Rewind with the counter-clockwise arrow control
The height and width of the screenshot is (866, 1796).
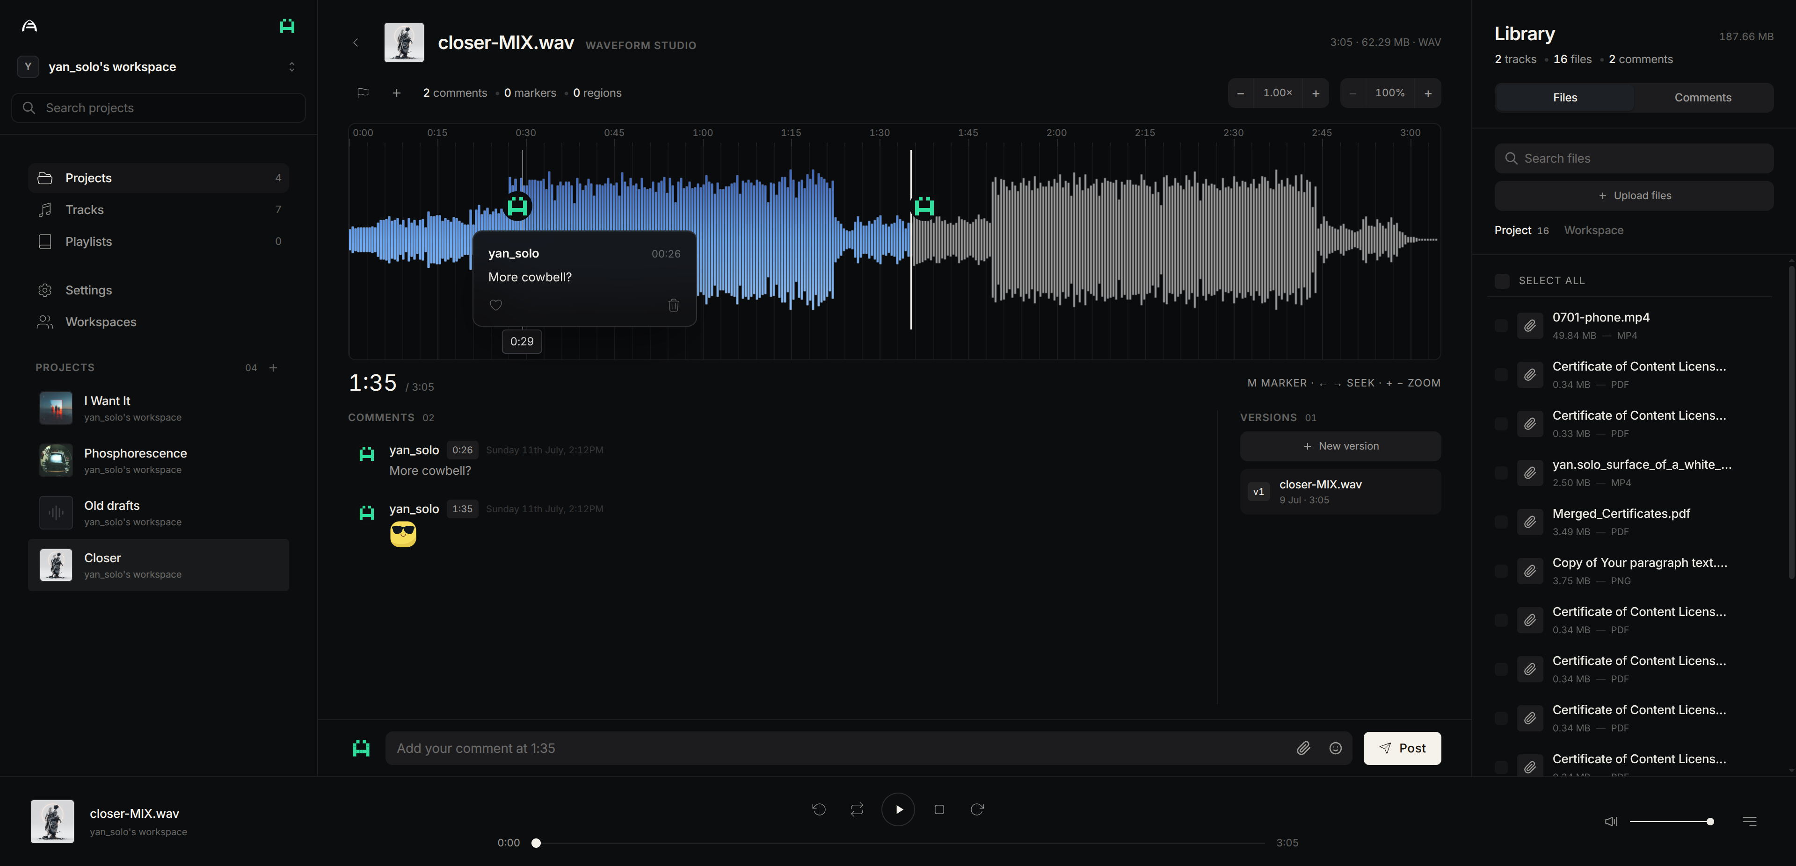pyautogui.click(x=819, y=809)
